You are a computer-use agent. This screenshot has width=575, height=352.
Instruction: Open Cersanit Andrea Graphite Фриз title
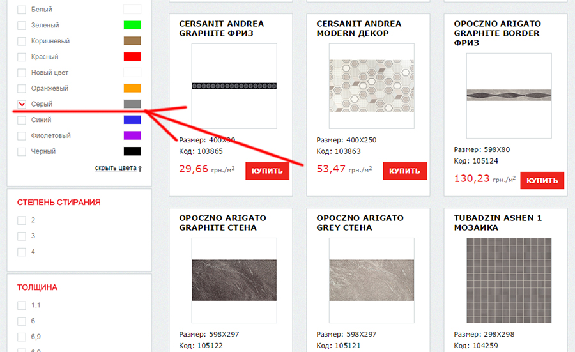click(x=222, y=29)
